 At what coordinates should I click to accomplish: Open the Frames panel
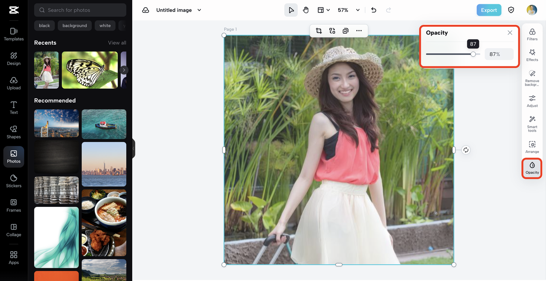(x=14, y=206)
